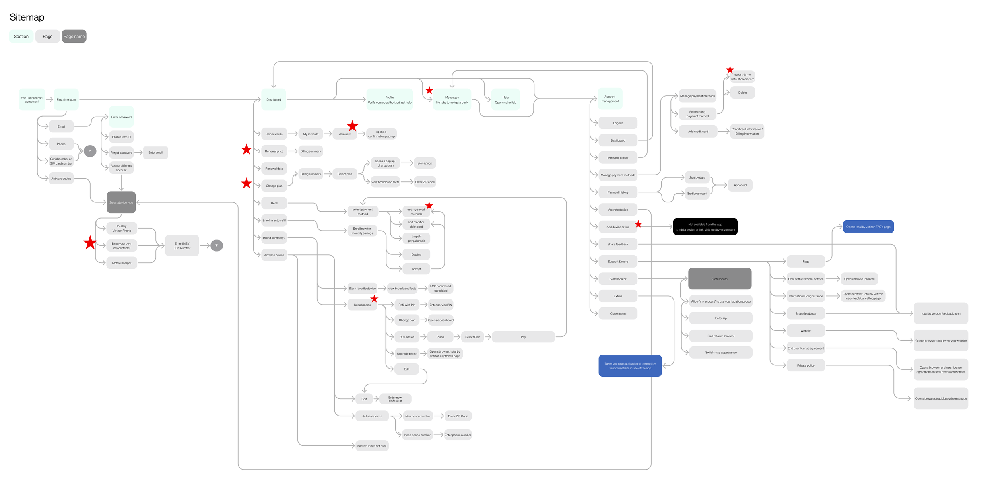The image size is (994, 501).
Task: Click the dark Store locator page name node
Action: pos(720,279)
